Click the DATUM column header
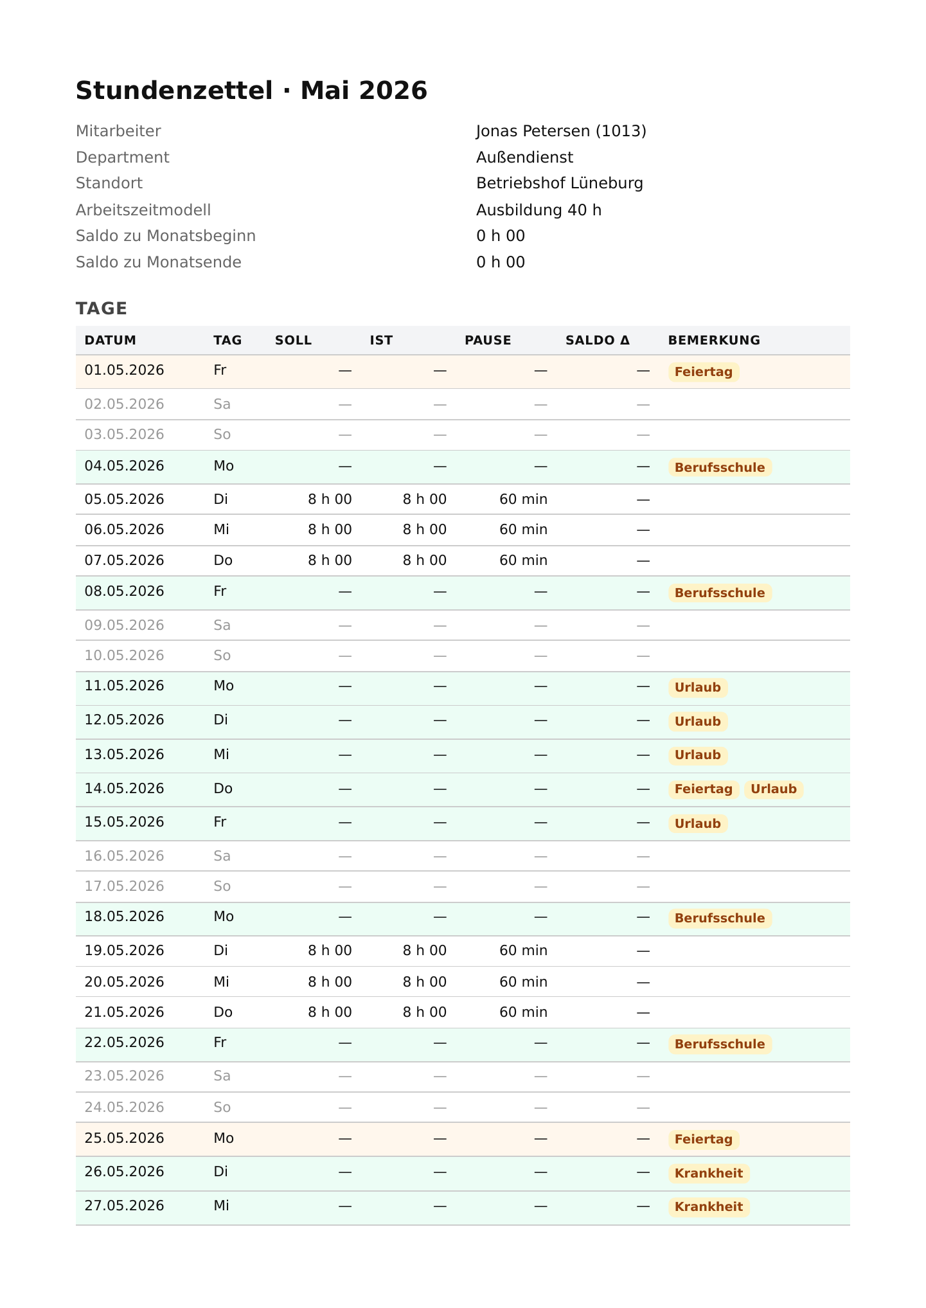The height and width of the screenshot is (1308, 926). coord(111,341)
